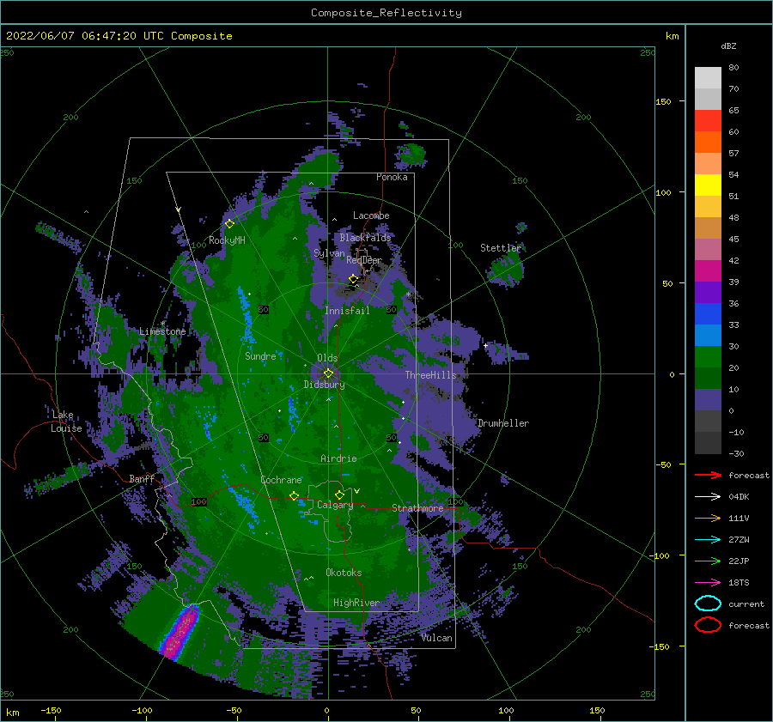Screen dimensions: 773x722
Task: Click the yellow km label by the timestamp
Action: click(672, 36)
